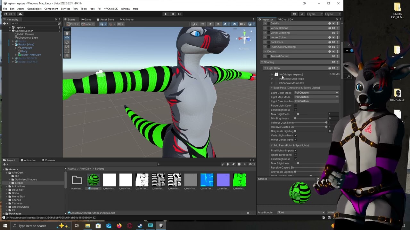Switch to the Animator tab
The width and height of the screenshot is (410, 230).
coord(127,19)
